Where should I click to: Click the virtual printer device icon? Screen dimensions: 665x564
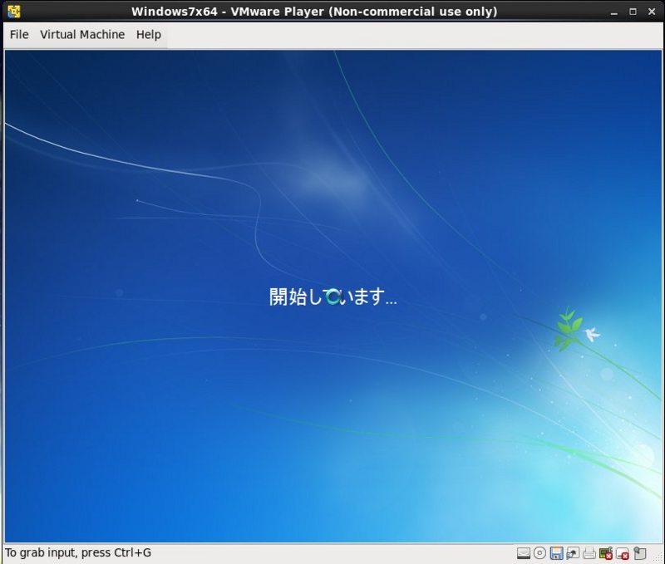click(588, 553)
